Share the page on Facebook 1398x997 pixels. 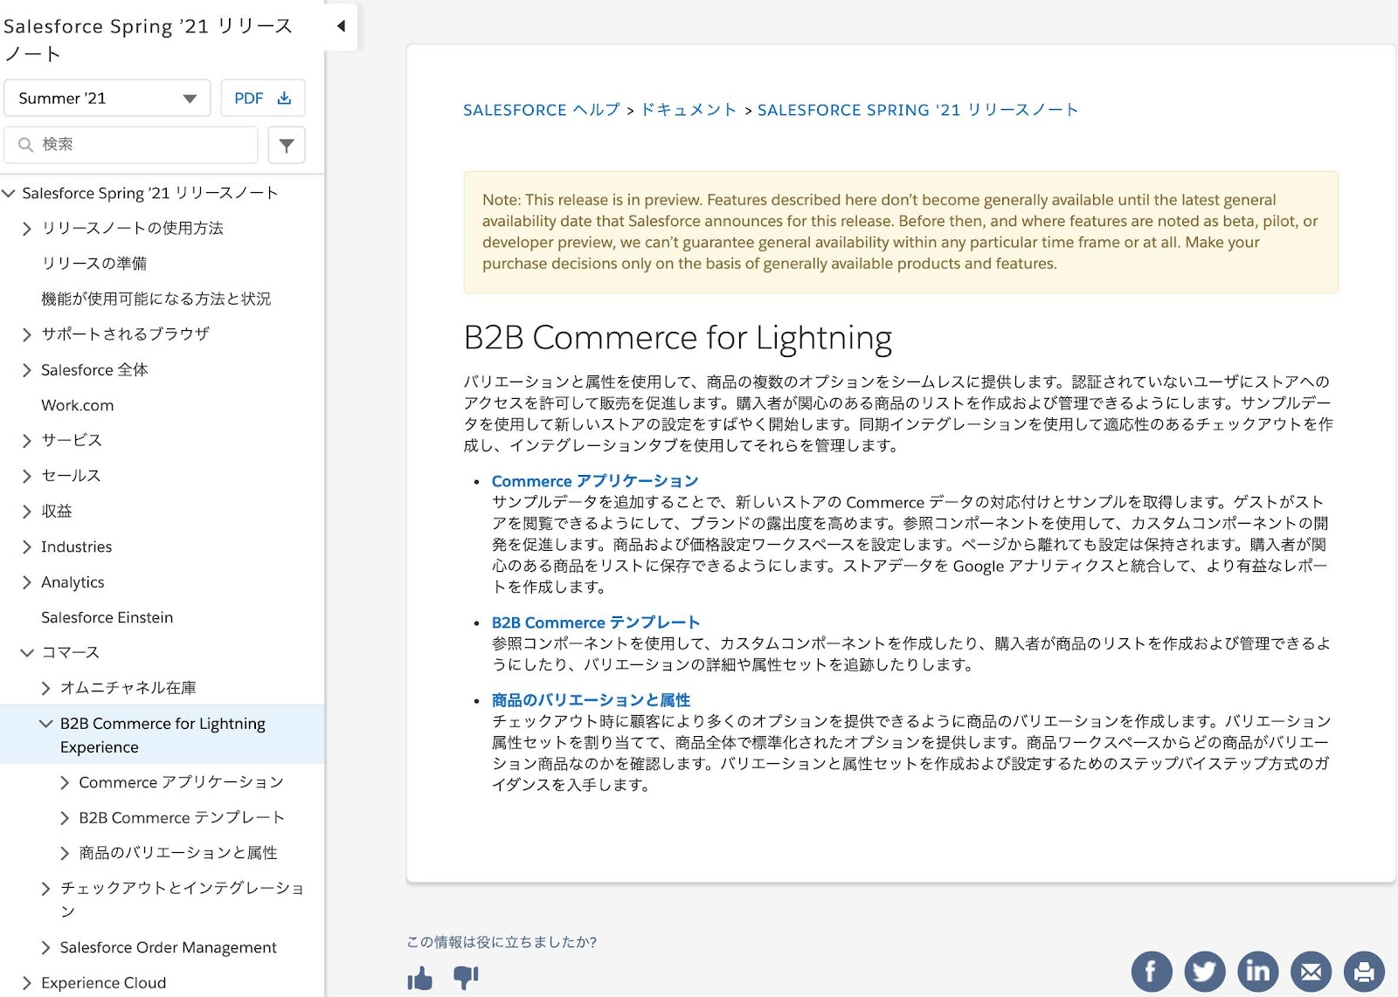(x=1152, y=972)
